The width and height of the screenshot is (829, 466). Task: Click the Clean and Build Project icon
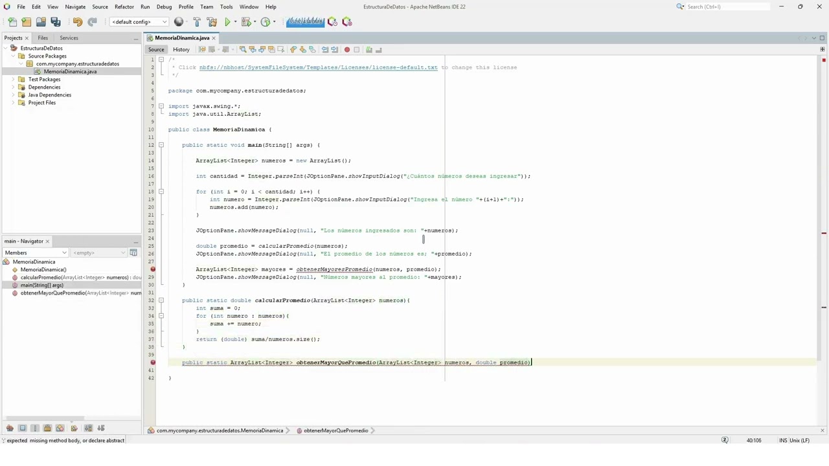click(x=212, y=22)
